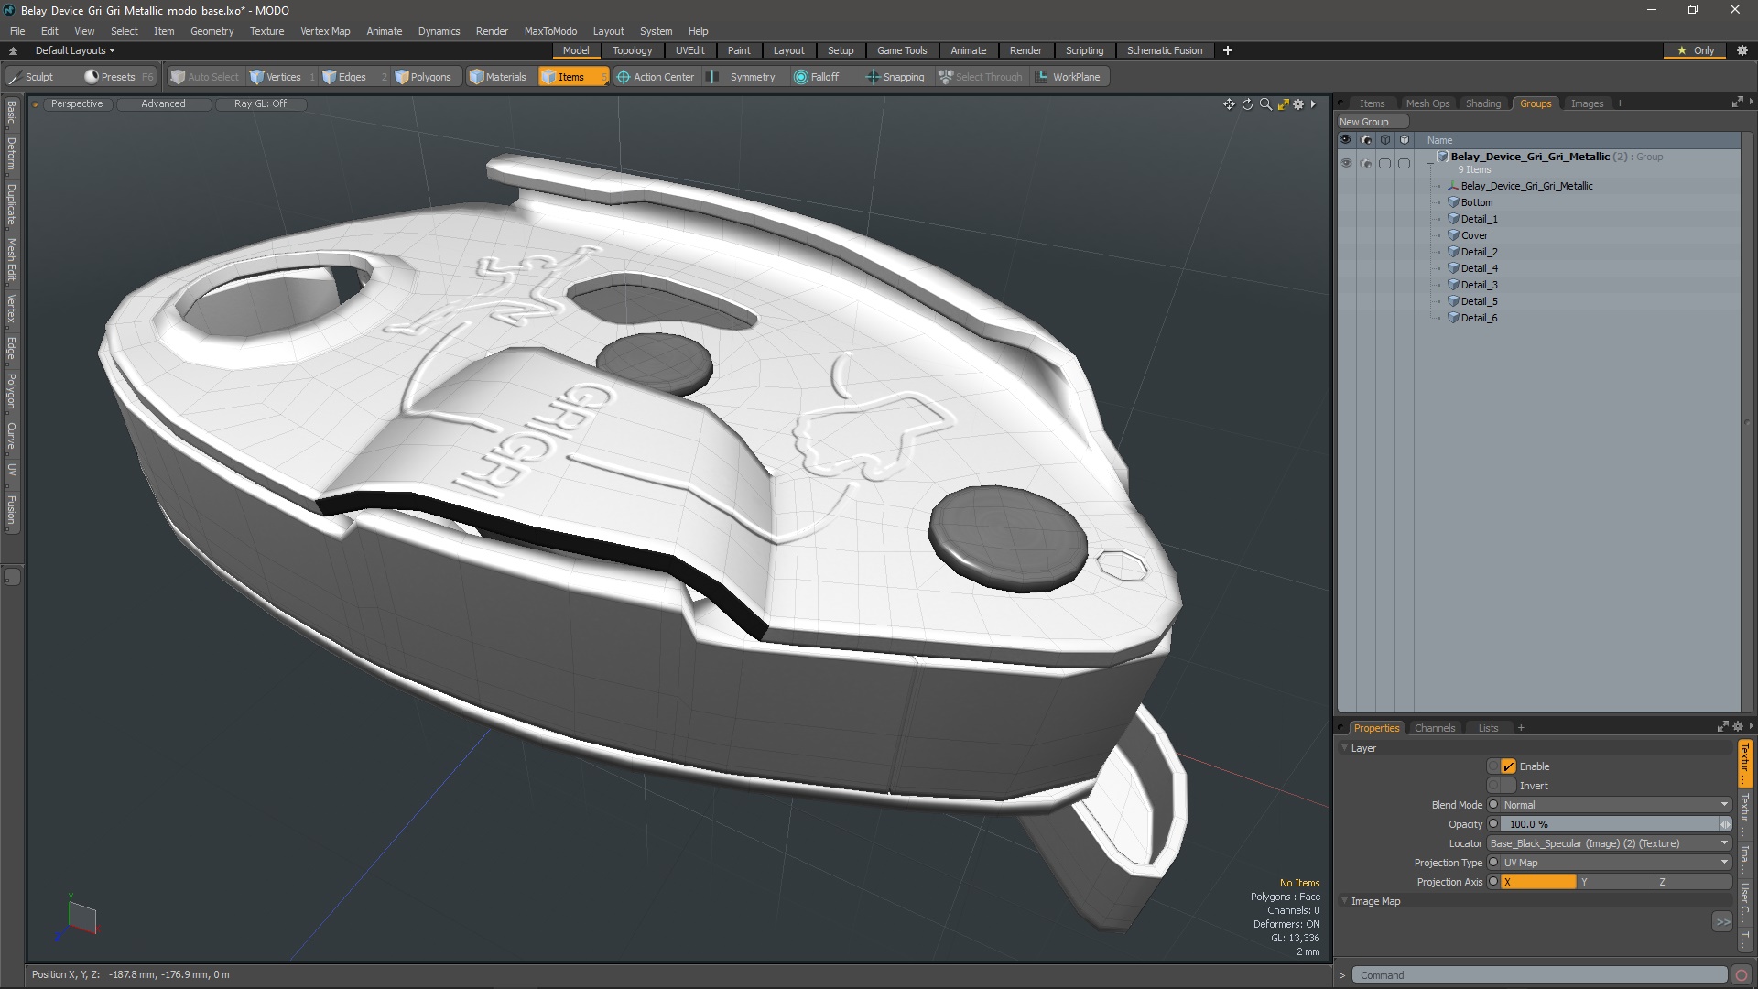Open the Action Center options

(656, 77)
